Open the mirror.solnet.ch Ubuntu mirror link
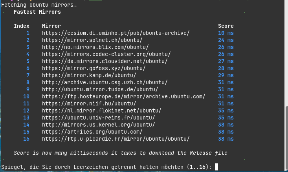This screenshot has height=172, width=288. pos(92,40)
